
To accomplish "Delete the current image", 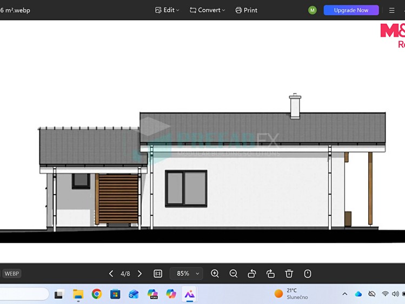I will tap(289, 274).
